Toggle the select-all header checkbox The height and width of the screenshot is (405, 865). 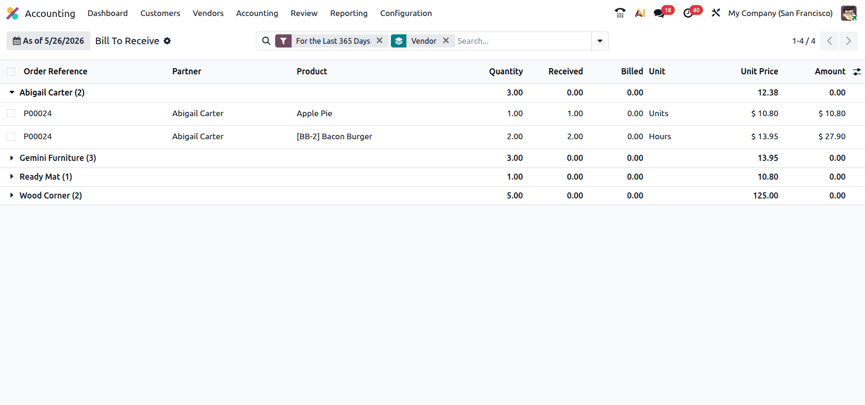click(11, 71)
